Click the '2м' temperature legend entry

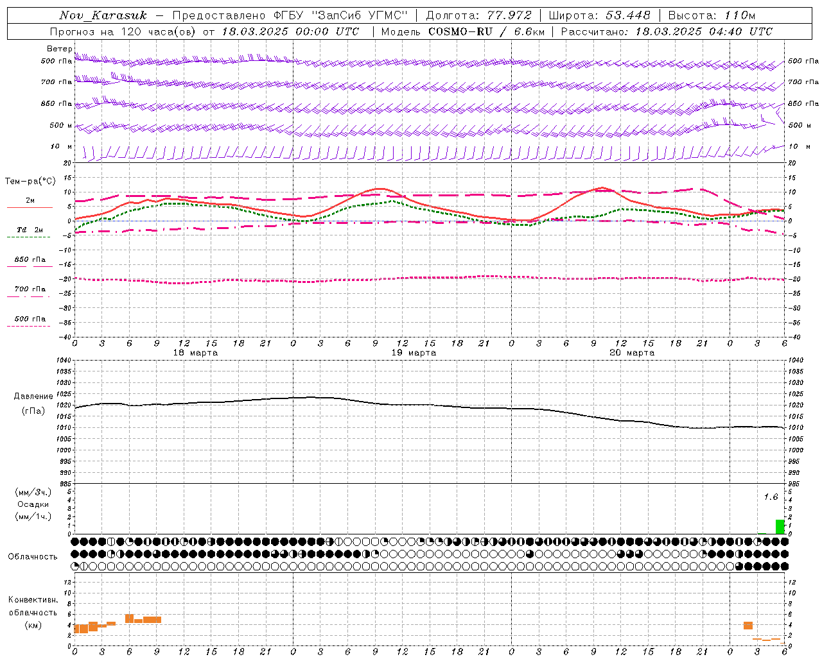[30, 200]
